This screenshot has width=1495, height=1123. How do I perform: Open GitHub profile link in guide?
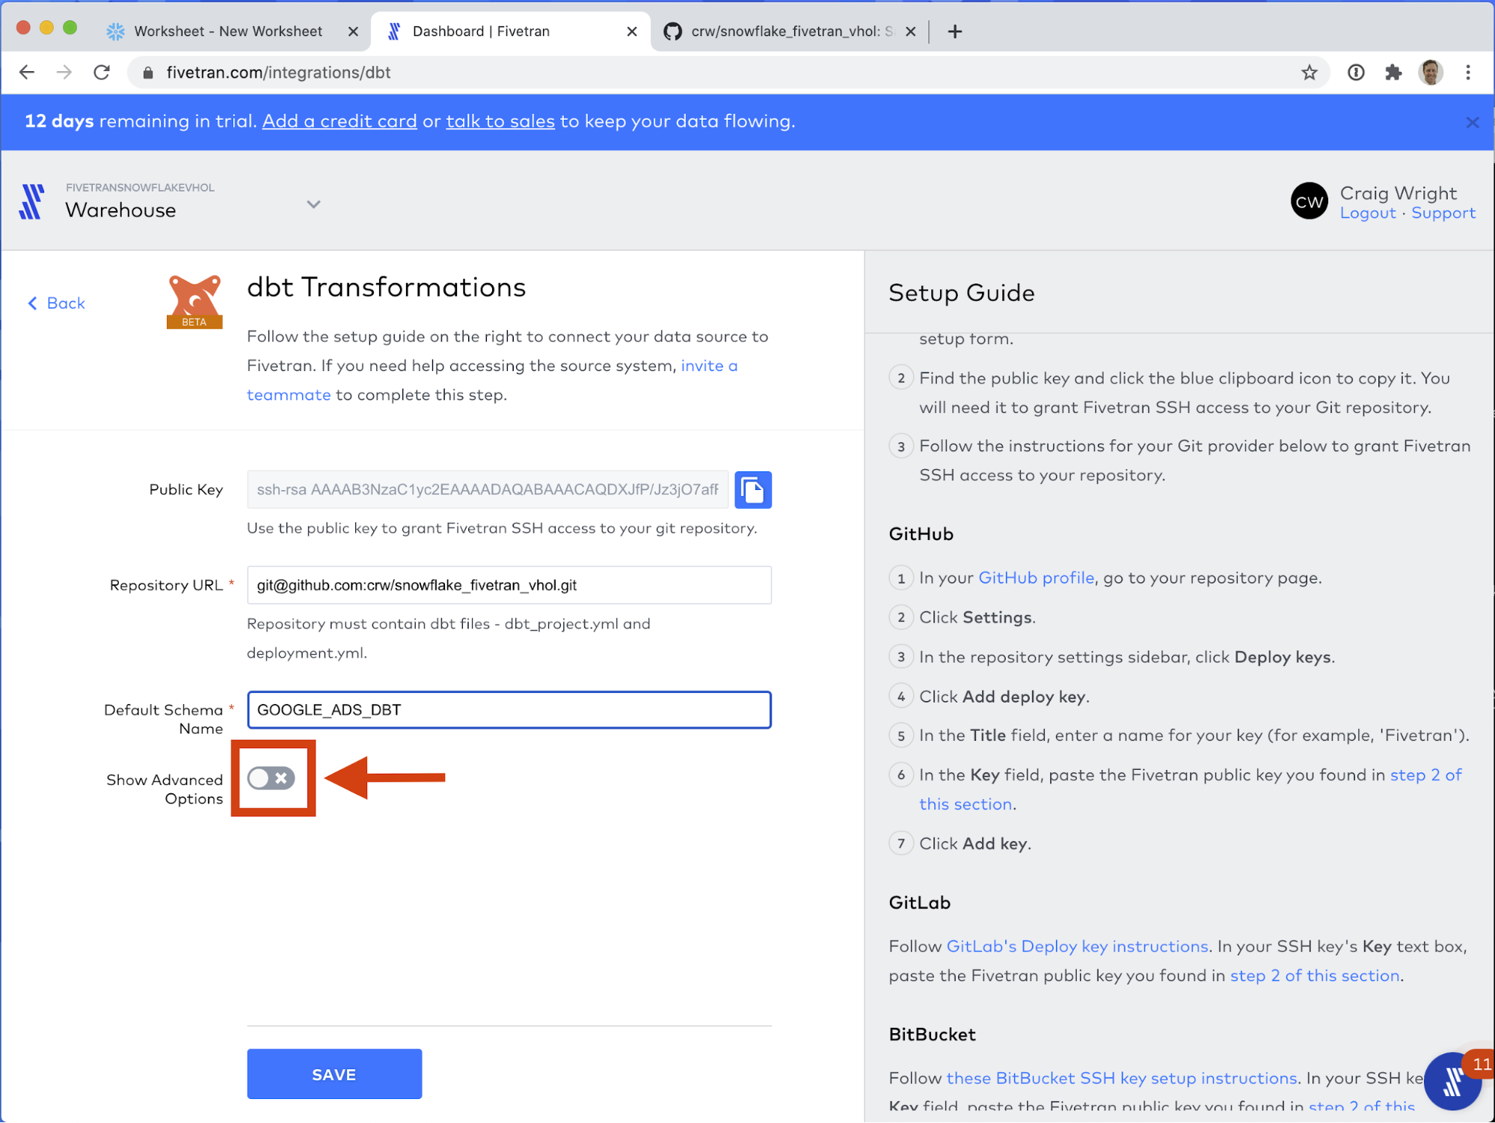(1036, 578)
